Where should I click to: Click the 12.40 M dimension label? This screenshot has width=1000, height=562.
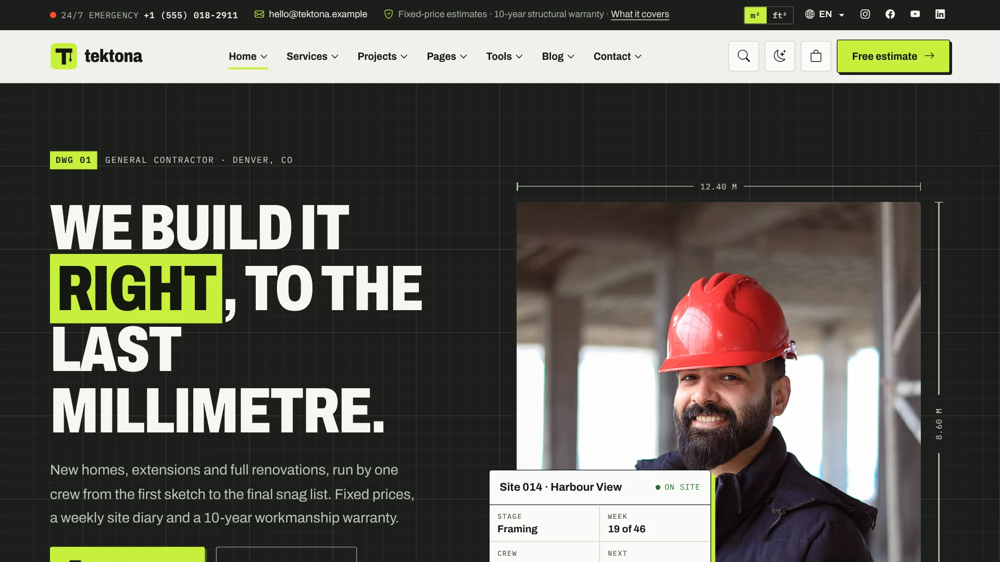(719, 187)
